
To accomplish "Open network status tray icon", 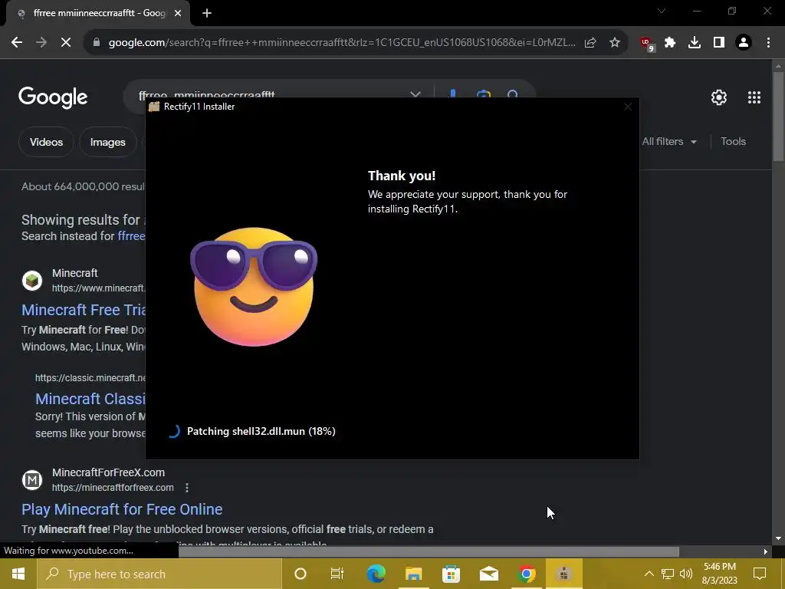I will [x=668, y=574].
